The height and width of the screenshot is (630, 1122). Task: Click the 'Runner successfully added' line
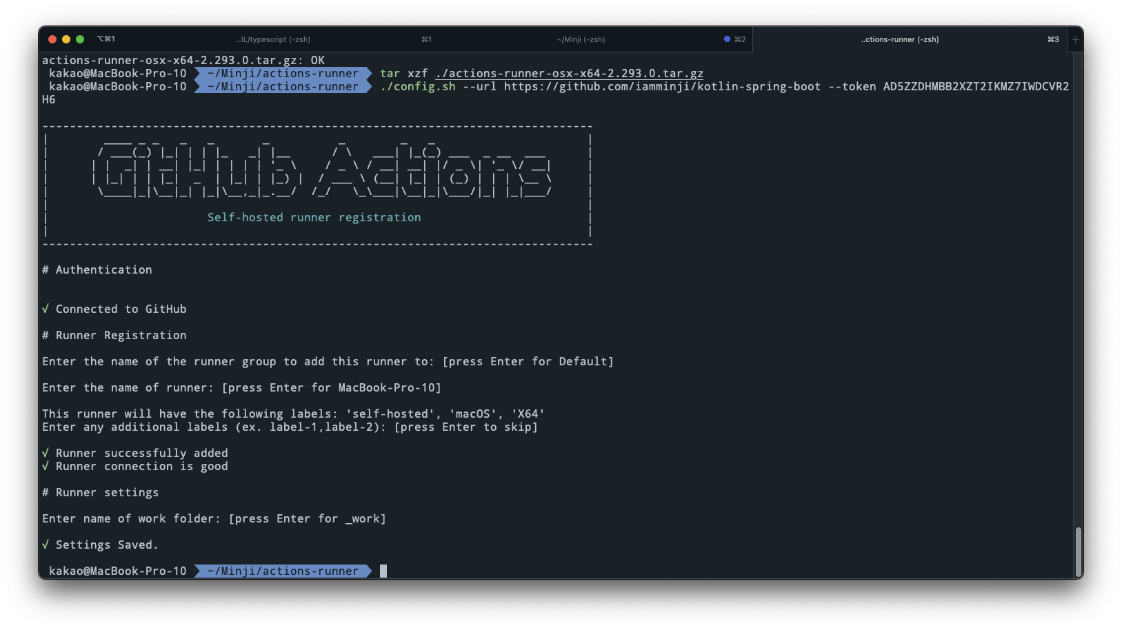click(135, 454)
